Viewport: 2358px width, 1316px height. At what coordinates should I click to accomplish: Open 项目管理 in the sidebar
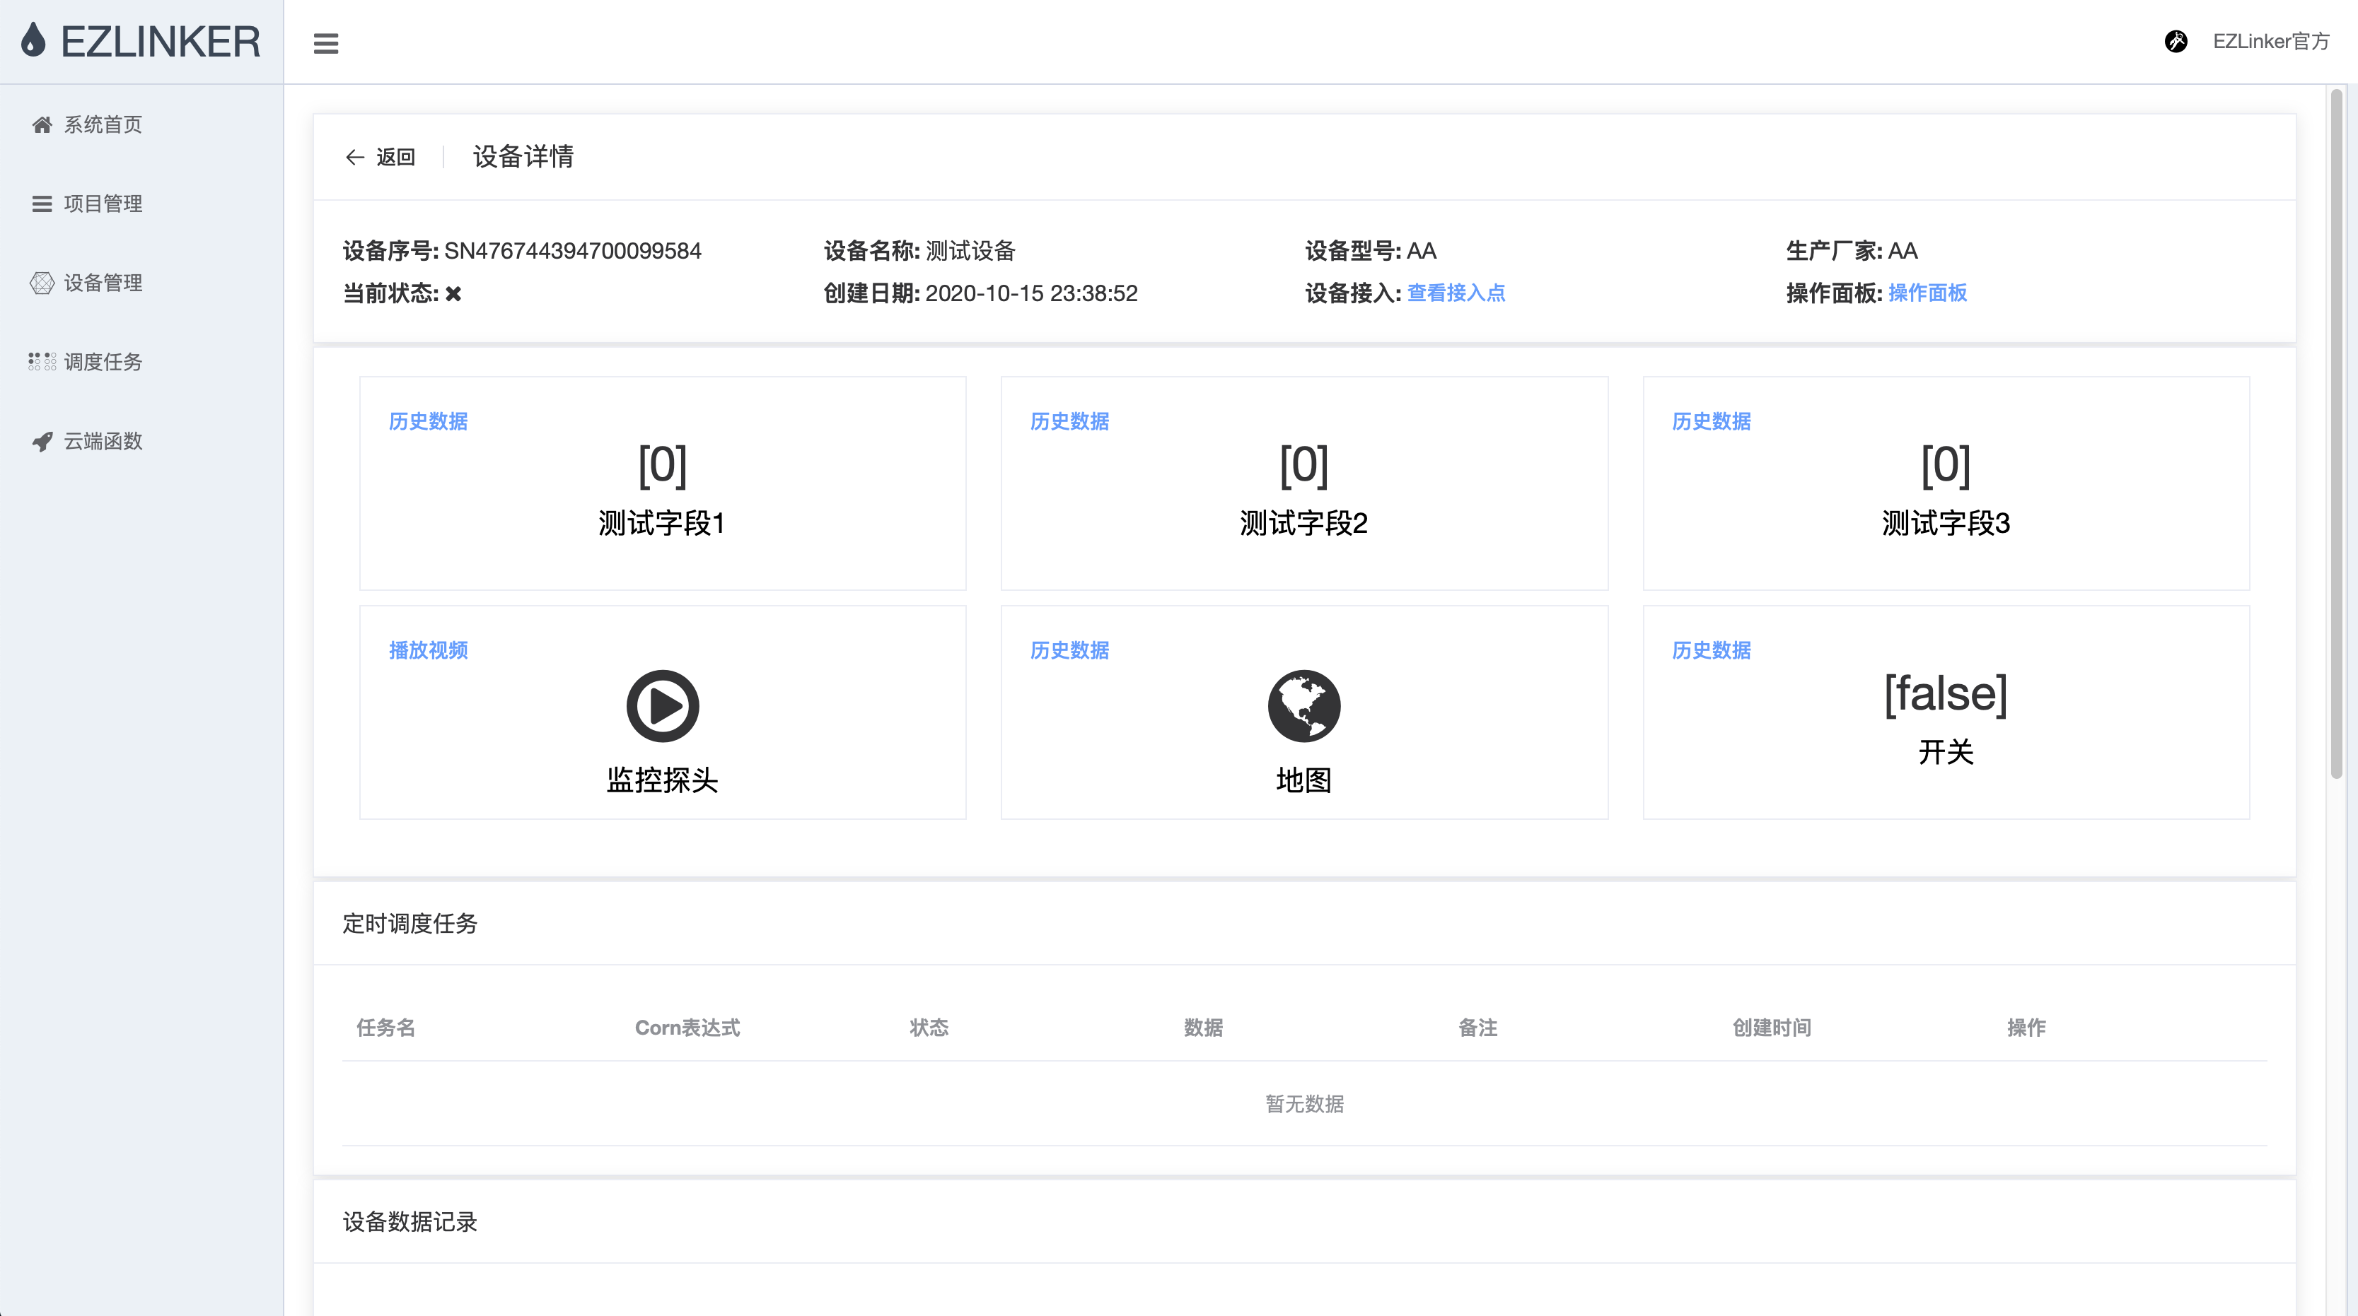103,204
